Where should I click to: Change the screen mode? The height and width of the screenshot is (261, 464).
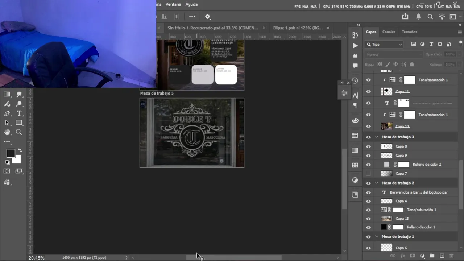[x=19, y=171]
